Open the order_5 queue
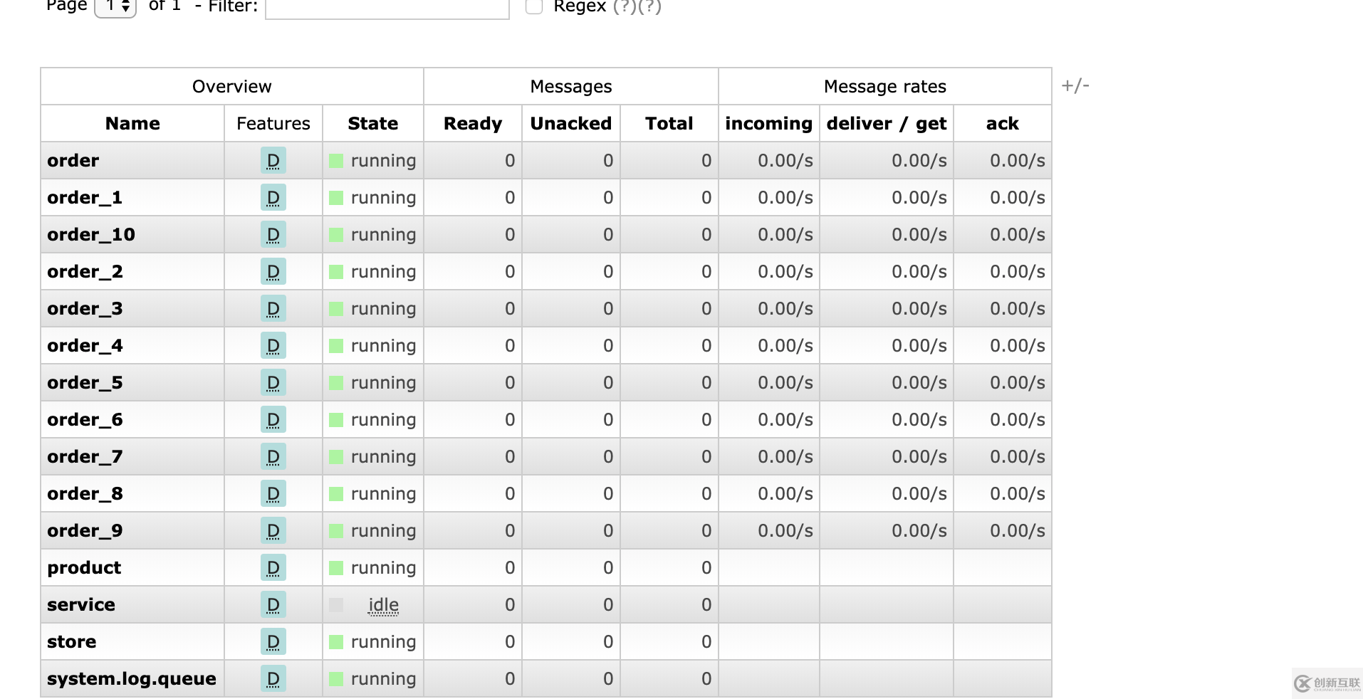The image size is (1363, 699). pyautogui.click(x=85, y=382)
